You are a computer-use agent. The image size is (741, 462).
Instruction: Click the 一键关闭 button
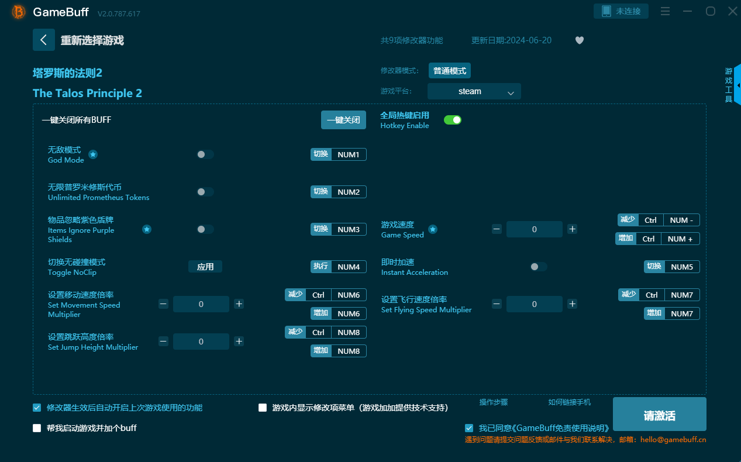point(343,120)
